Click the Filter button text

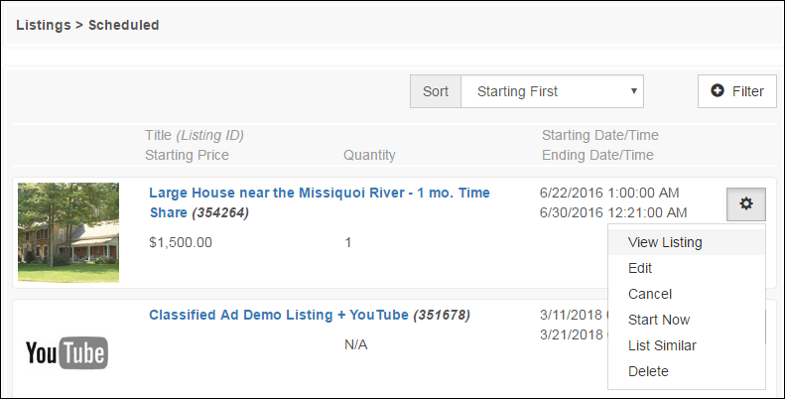coord(747,91)
